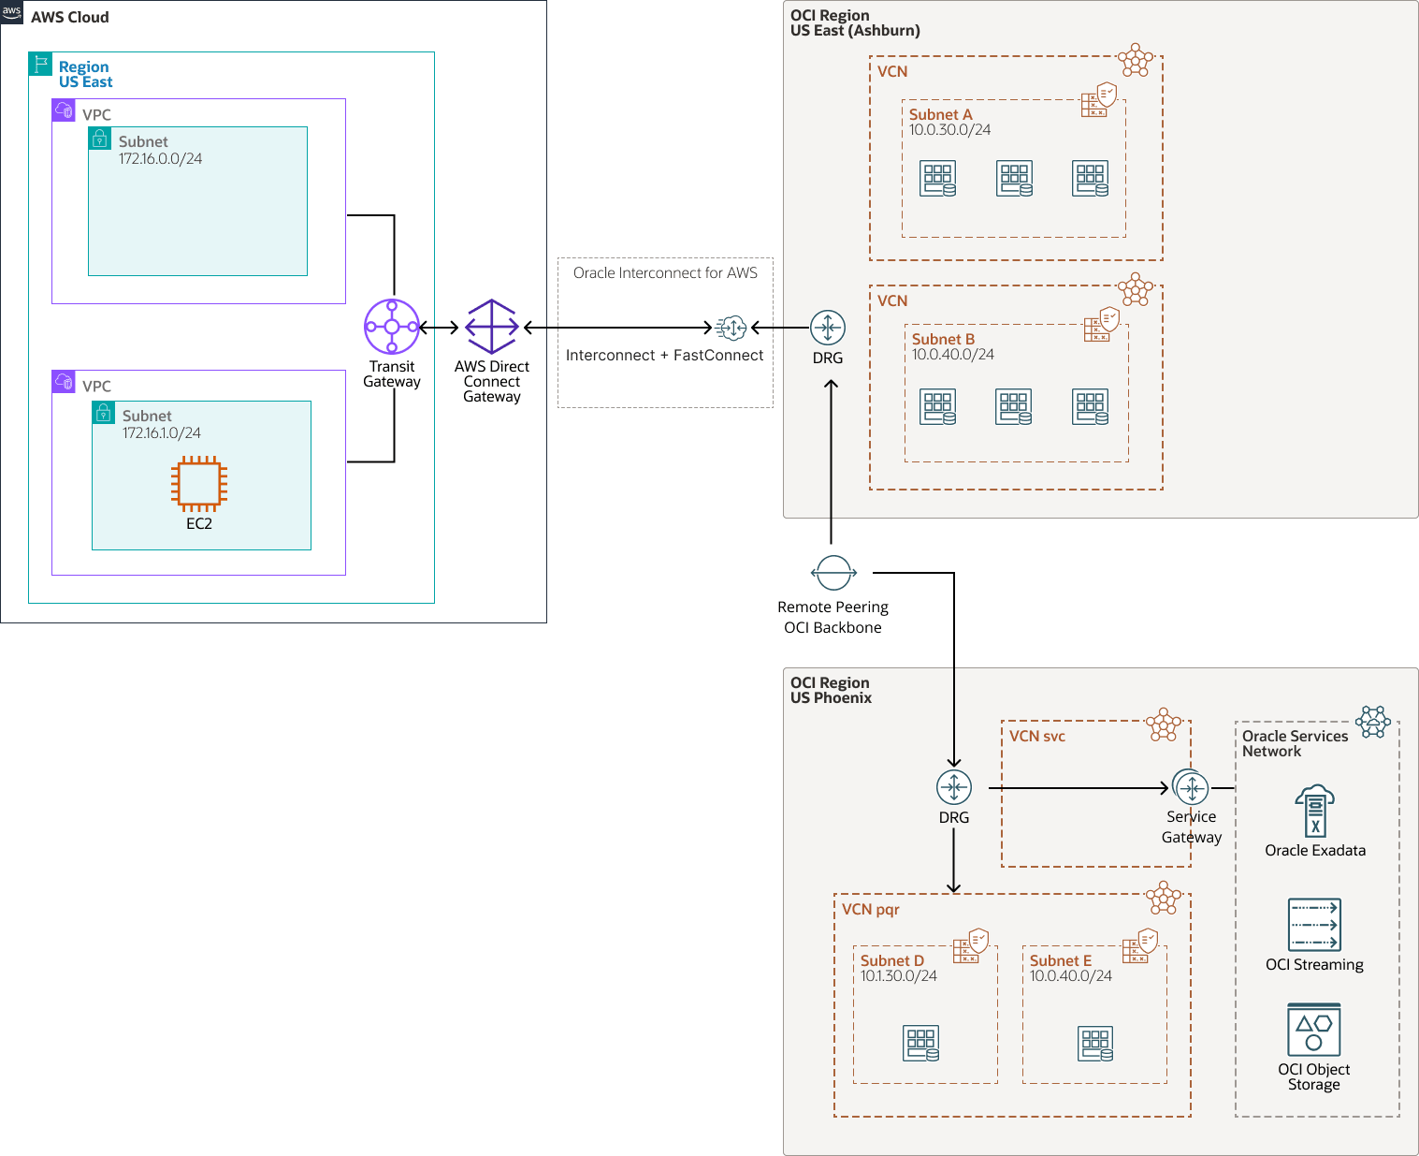1419x1156 pixels.
Task: Click the '10.0.30.0/24' CIDR text
Action: (949, 129)
